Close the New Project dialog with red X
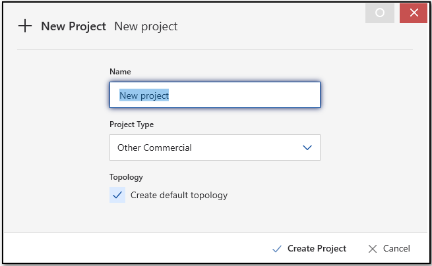Viewport: 432px width, 266px height. 414,13
